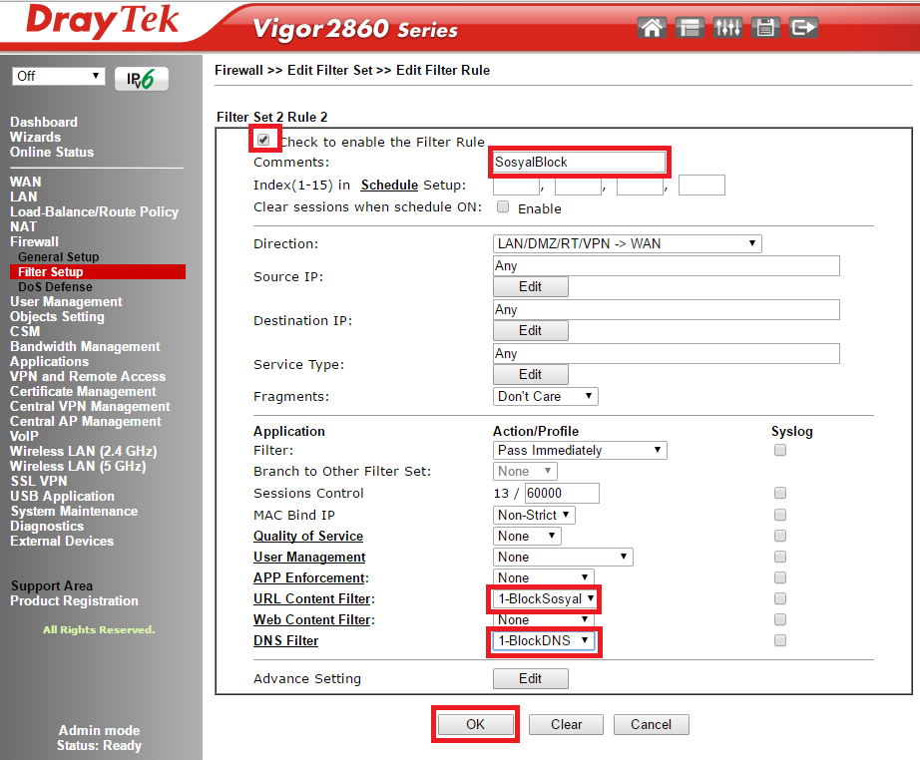Click the layout panel icon in header

click(x=690, y=28)
